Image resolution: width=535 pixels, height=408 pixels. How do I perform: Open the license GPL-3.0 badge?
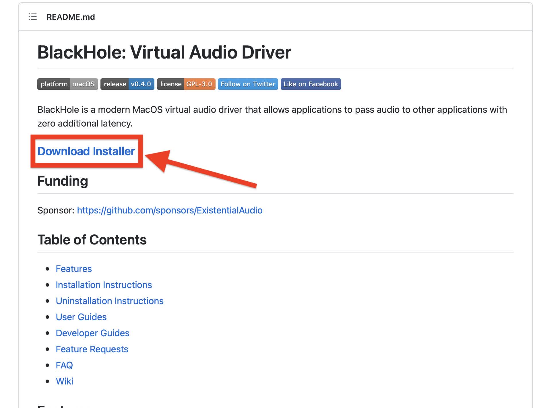tap(186, 84)
